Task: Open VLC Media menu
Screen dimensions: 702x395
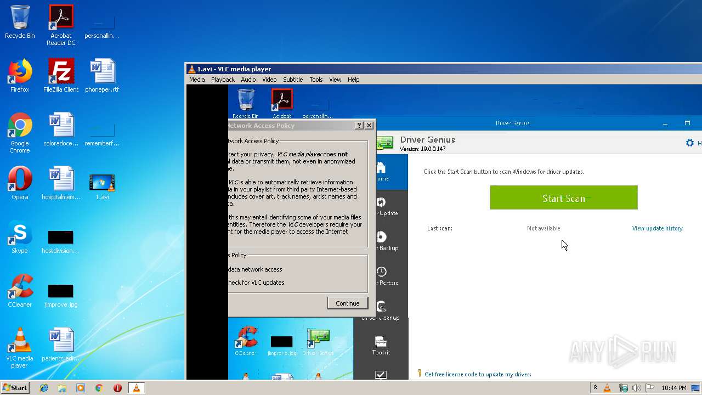Action: coord(197,80)
